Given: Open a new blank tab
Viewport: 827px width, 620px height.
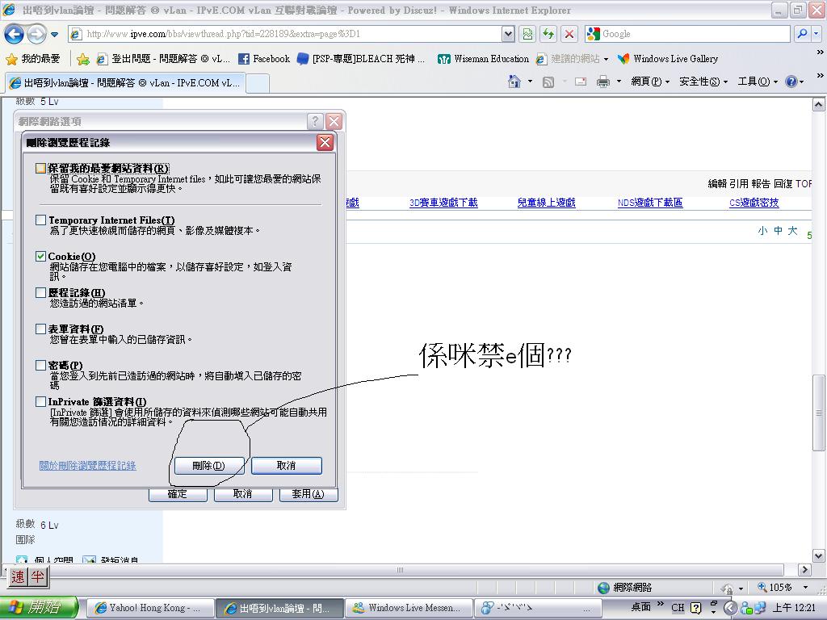Looking at the screenshot, I should (x=258, y=83).
